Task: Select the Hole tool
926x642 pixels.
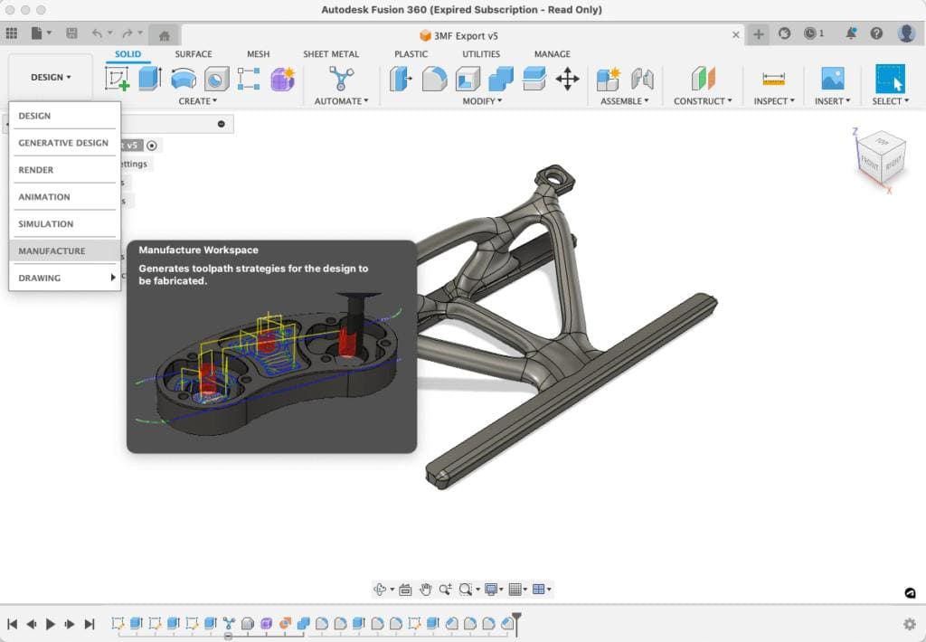Action: (x=217, y=79)
